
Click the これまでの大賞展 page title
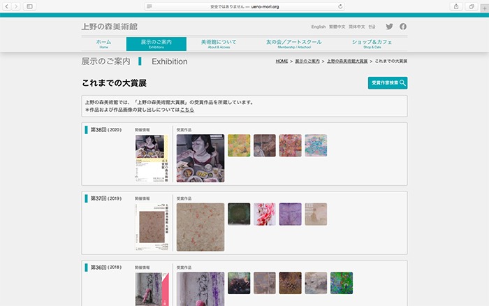[x=114, y=83]
